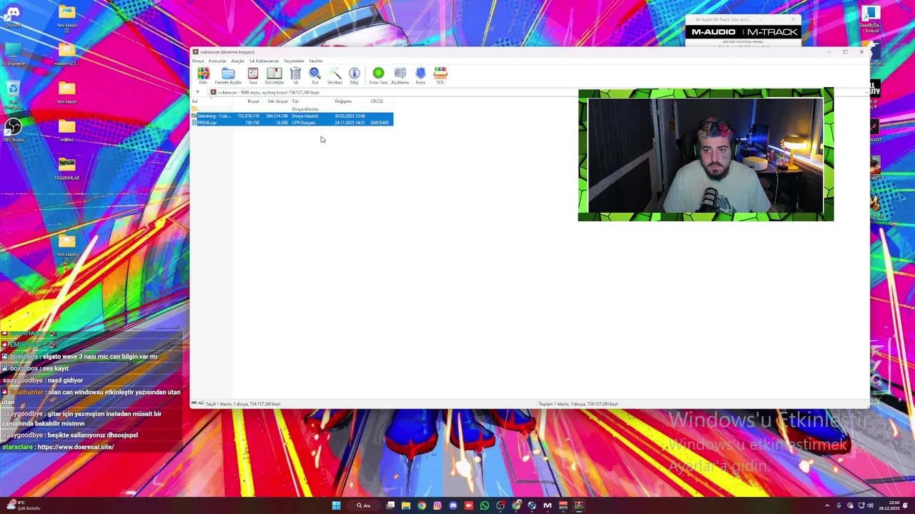Select the parent folder '..' row

292,109
